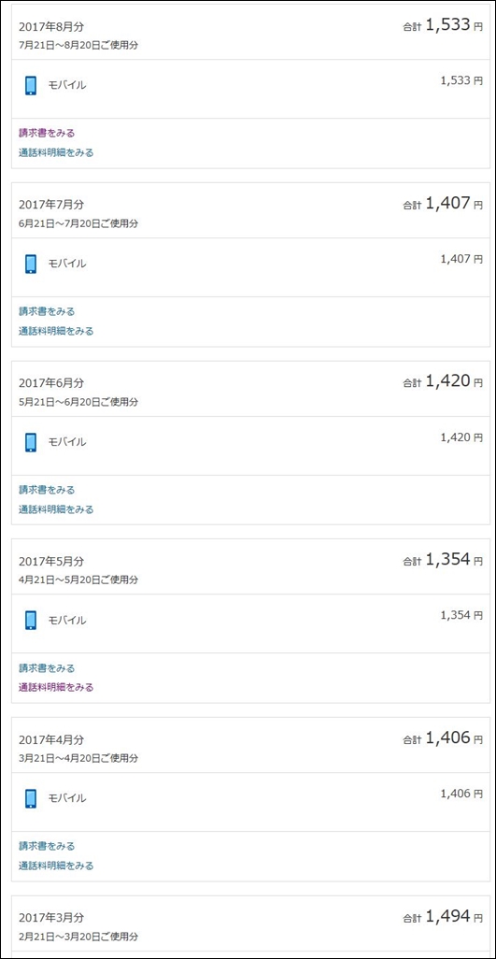
Task: Click the mobile phone icon for 2017年6月分
Action: pos(31,442)
